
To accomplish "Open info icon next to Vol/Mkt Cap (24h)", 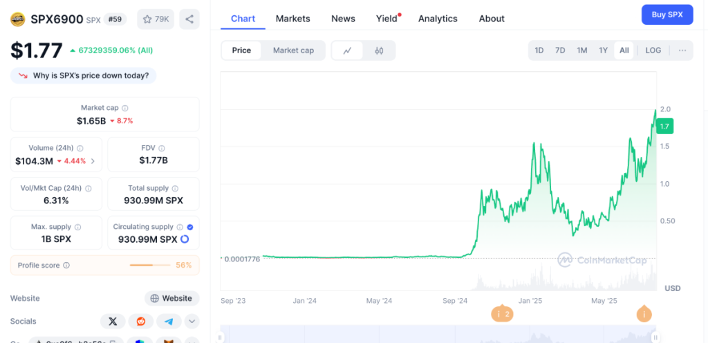I will [x=88, y=188].
